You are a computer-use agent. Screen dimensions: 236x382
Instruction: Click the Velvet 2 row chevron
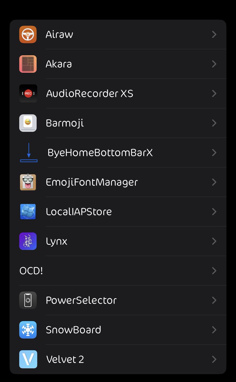214,359
